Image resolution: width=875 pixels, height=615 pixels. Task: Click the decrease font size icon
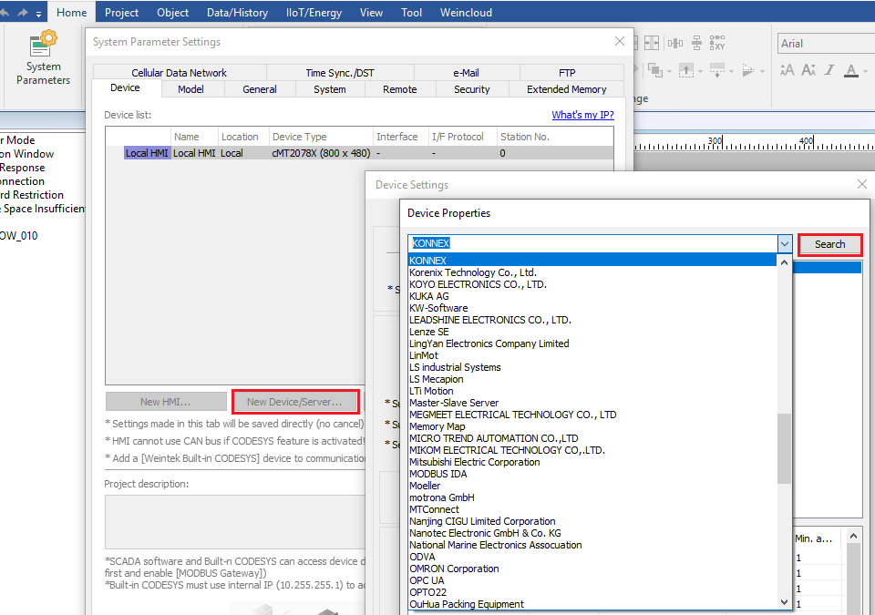pyautogui.click(x=808, y=70)
